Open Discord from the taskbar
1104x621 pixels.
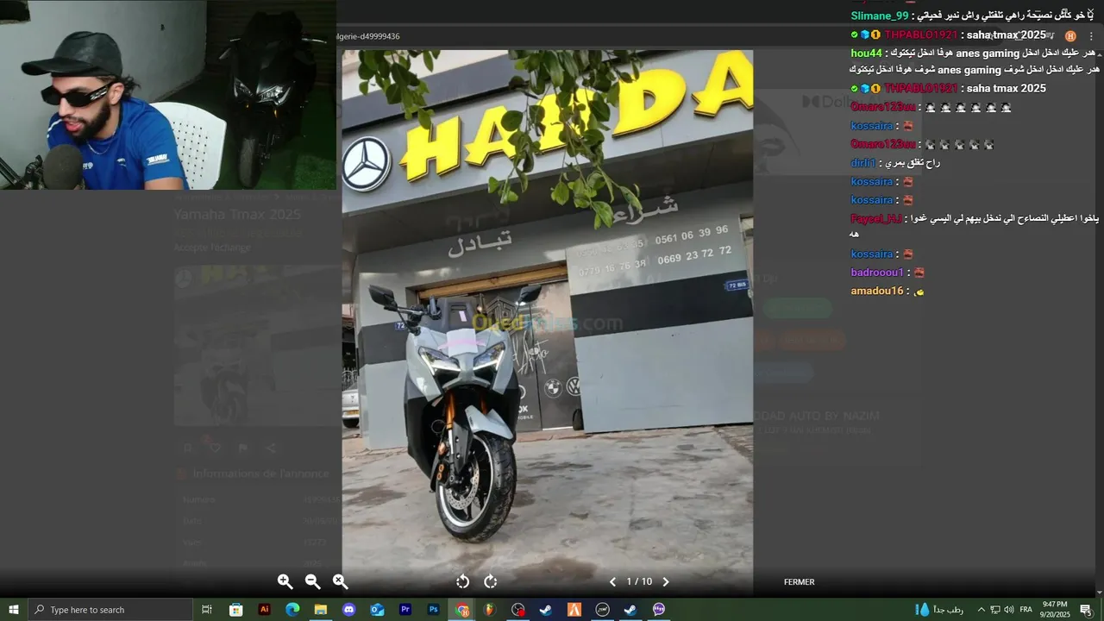tap(348, 610)
